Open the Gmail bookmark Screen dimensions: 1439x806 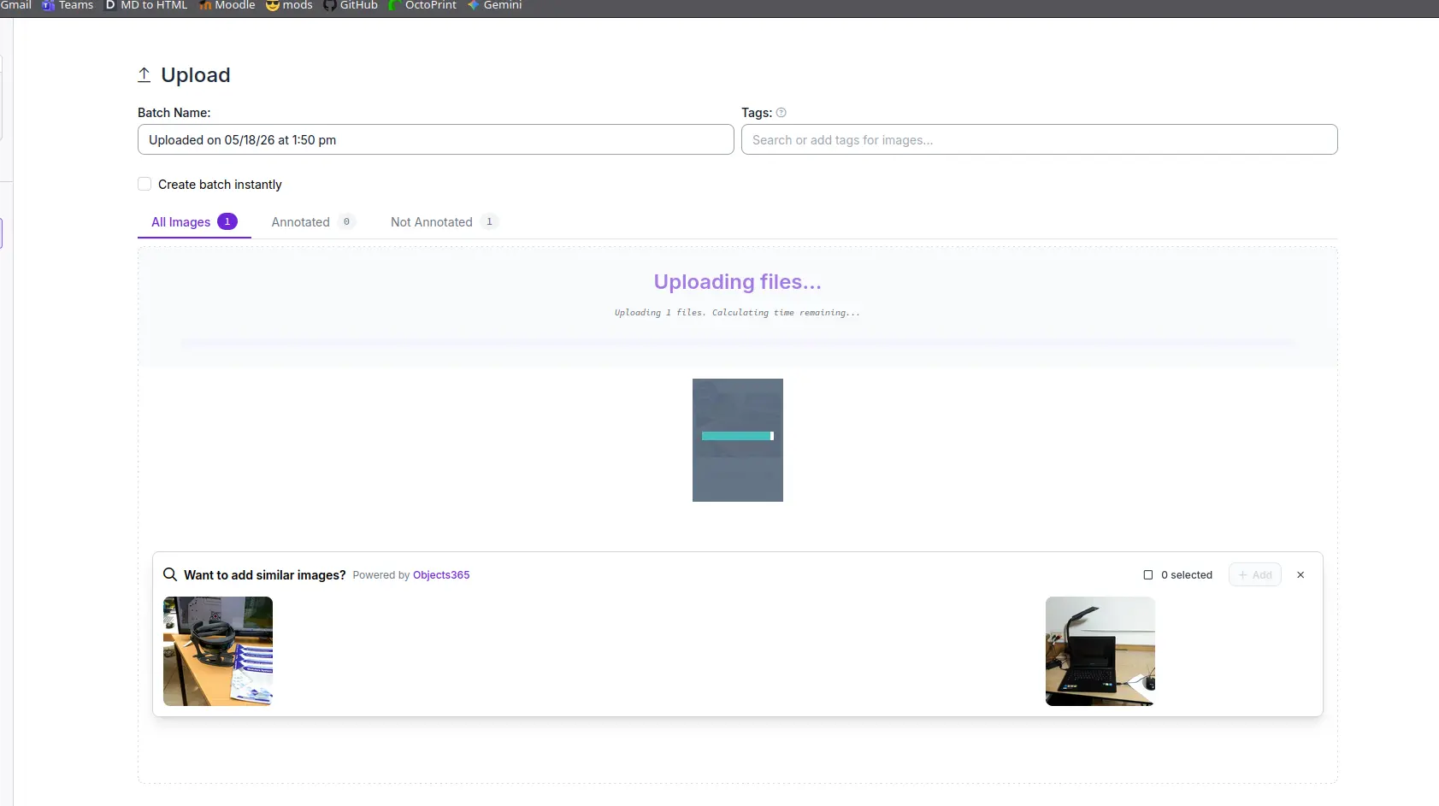coord(15,5)
